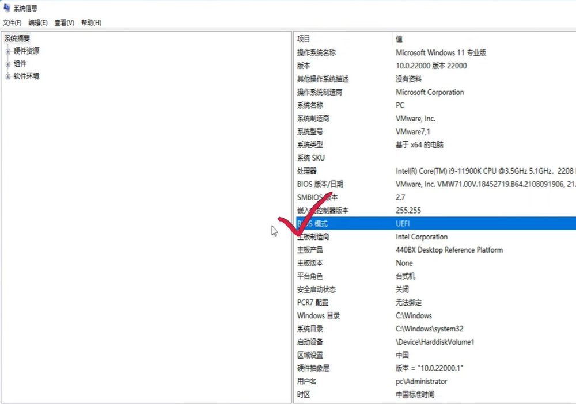The image size is (576, 404).
Task: Click the 项目 column header
Action: coord(304,39)
